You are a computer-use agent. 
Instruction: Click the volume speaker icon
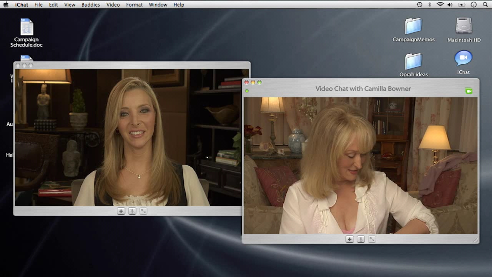tap(450, 5)
